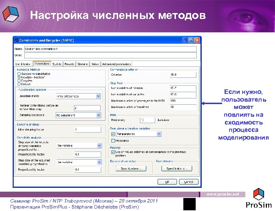Screen dimensions: 275x211
Task: Click the Print every iterations field
Action: (147, 120)
